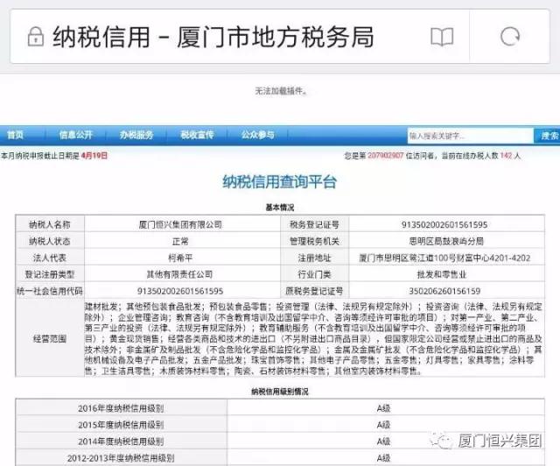Reload the page with the refresh icon
560x466 pixels.
pyautogui.click(x=508, y=37)
